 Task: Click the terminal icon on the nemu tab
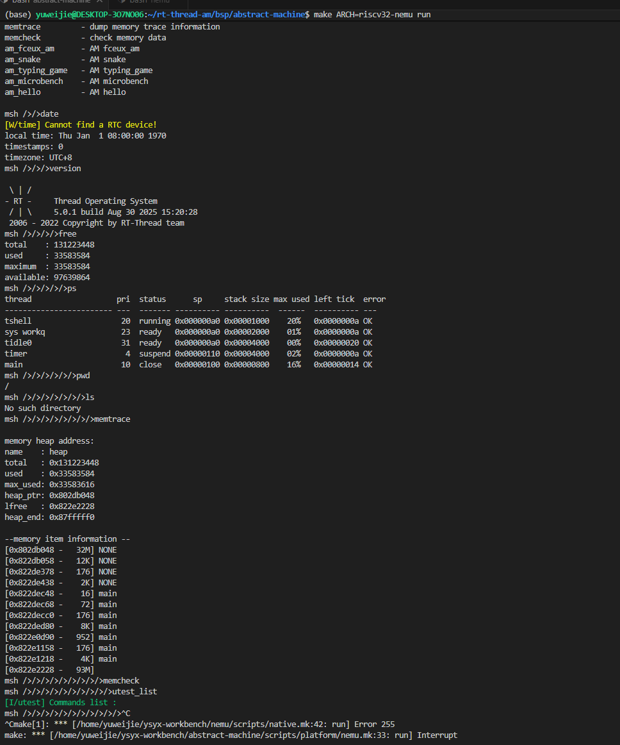(x=122, y=2)
